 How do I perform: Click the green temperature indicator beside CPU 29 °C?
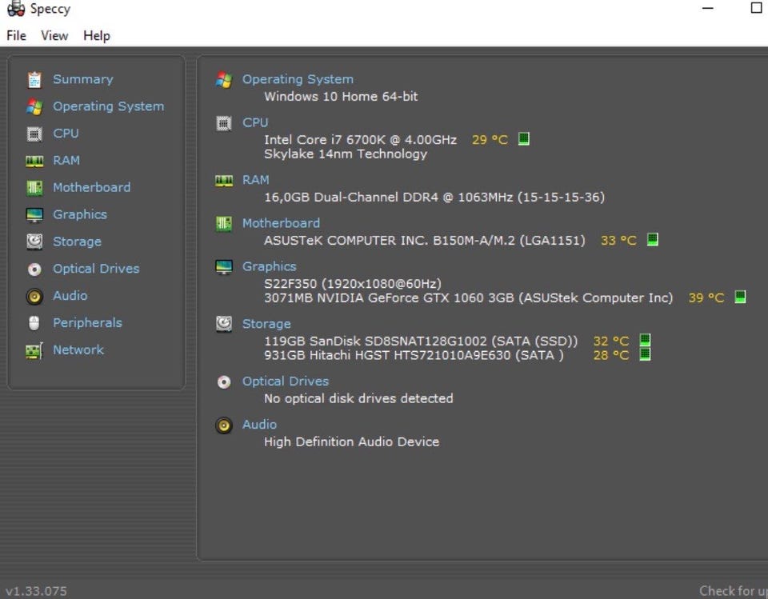(523, 138)
